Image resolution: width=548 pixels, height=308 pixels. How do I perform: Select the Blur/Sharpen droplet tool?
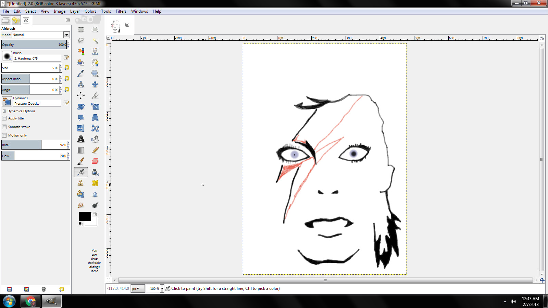click(x=95, y=194)
